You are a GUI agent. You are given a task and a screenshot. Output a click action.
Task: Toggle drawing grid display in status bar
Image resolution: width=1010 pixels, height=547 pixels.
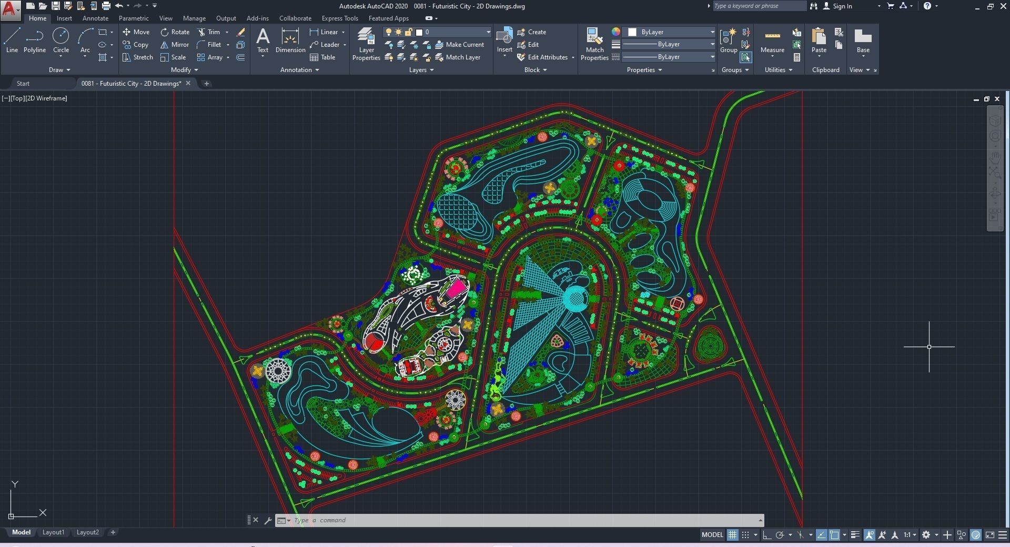pyautogui.click(x=732, y=535)
